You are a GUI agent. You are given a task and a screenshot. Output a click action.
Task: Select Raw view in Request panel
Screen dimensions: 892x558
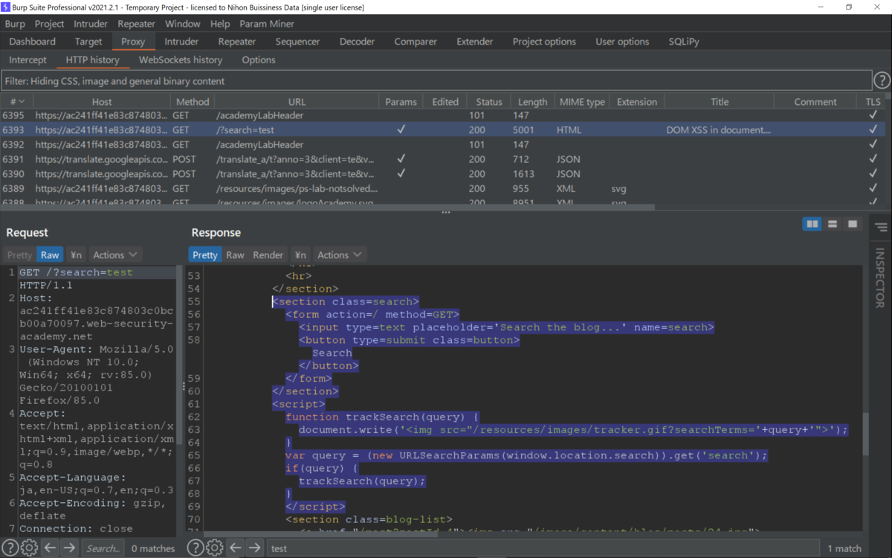point(50,254)
